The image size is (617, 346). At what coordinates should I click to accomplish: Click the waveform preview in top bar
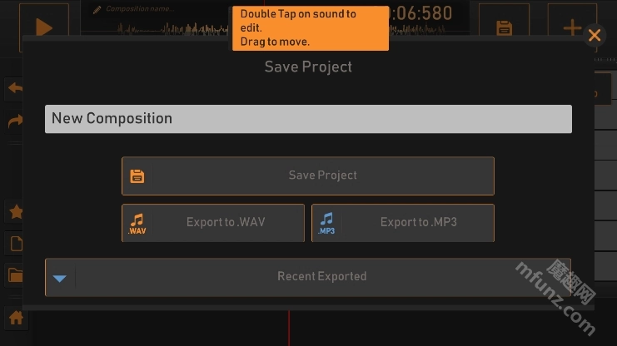pos(167,28)
